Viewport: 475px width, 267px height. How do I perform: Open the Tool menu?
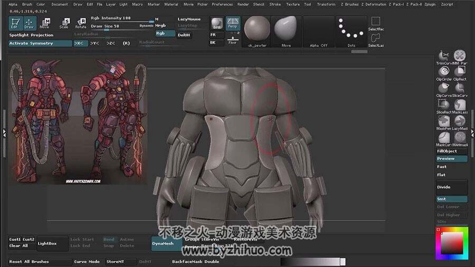tap(308, 4)
